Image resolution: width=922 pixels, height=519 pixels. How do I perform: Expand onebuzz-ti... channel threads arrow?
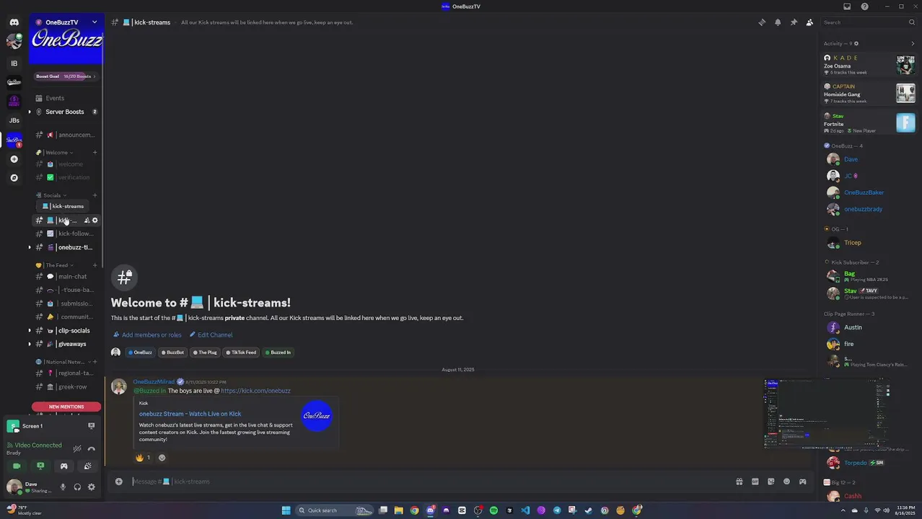(x=30, y=247)
